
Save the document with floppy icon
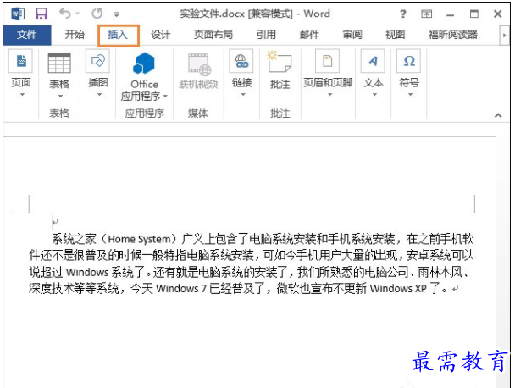click(x=42, y=14)
